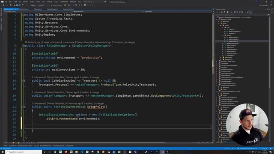274x154 pixels.
Task: Open the Build menu
Action: pyautogui.click(x=32, y=2)
